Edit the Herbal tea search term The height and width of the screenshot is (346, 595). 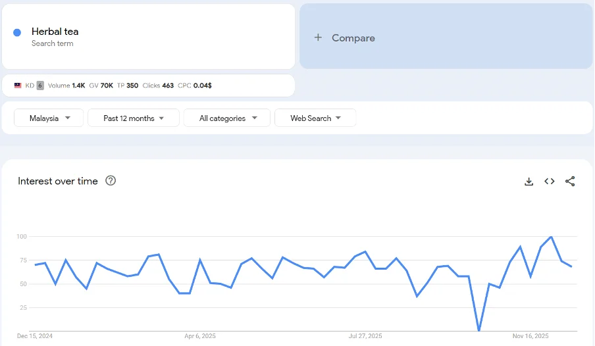(55, 32)
